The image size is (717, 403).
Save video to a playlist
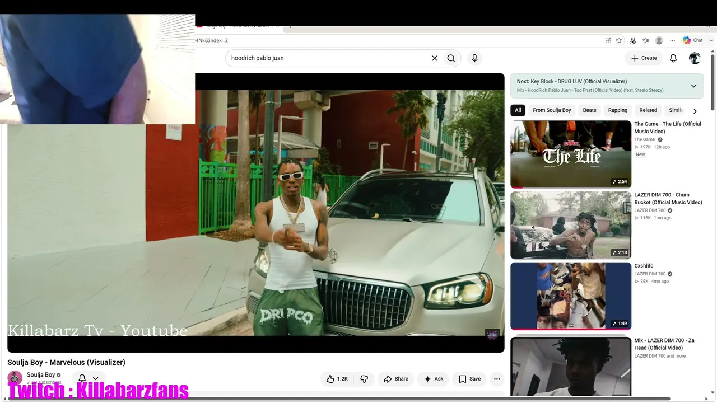tap(469, 379)
